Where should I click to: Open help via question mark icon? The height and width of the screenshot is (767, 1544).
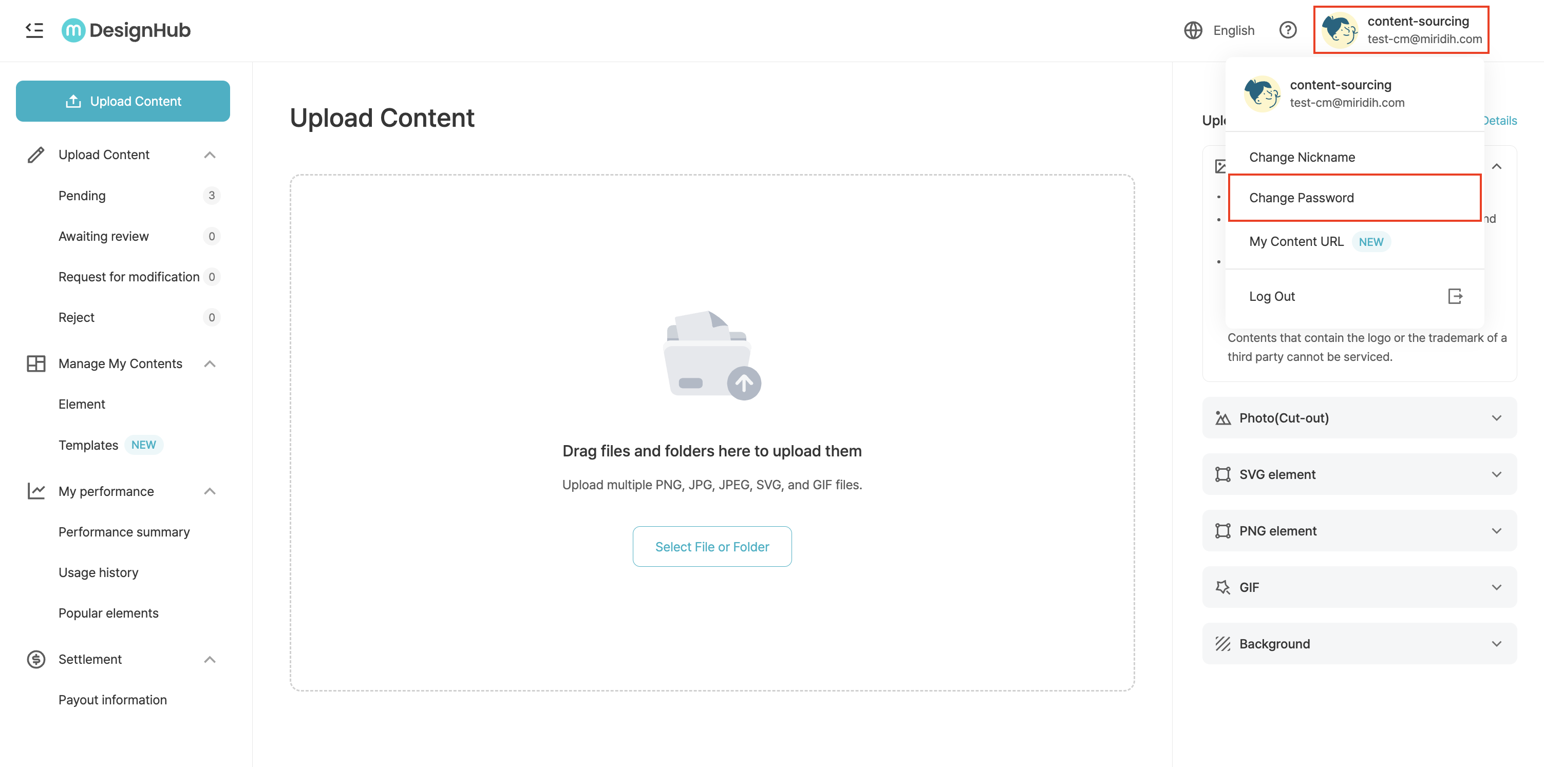point(1288,30)
